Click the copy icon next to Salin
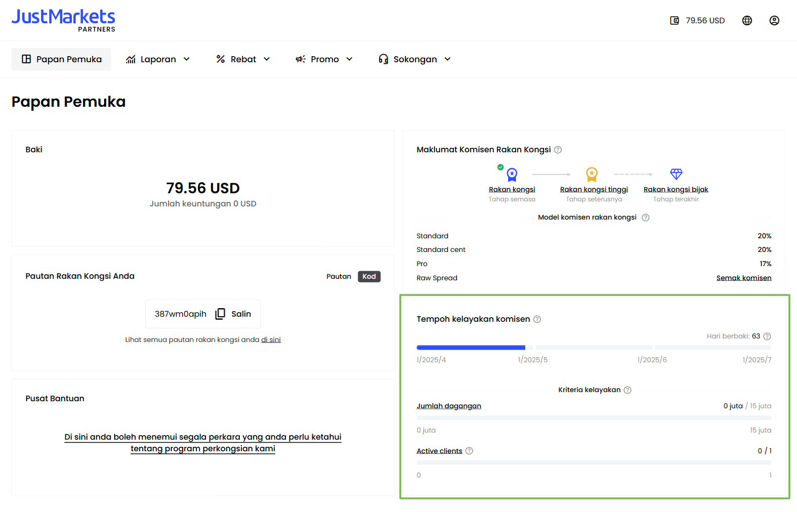Screen dimensions: 797x512 (x=220, y=314)
